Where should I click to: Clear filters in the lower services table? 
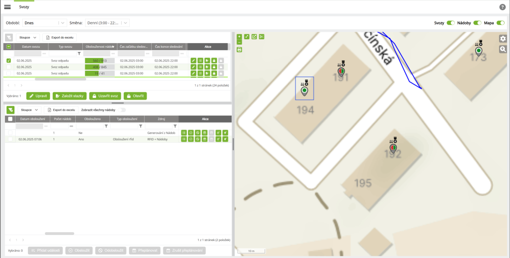tap(10, 110)
